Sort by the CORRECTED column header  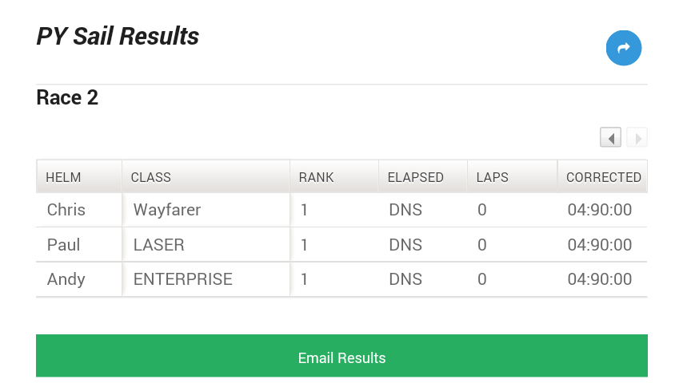click(604, 177)
